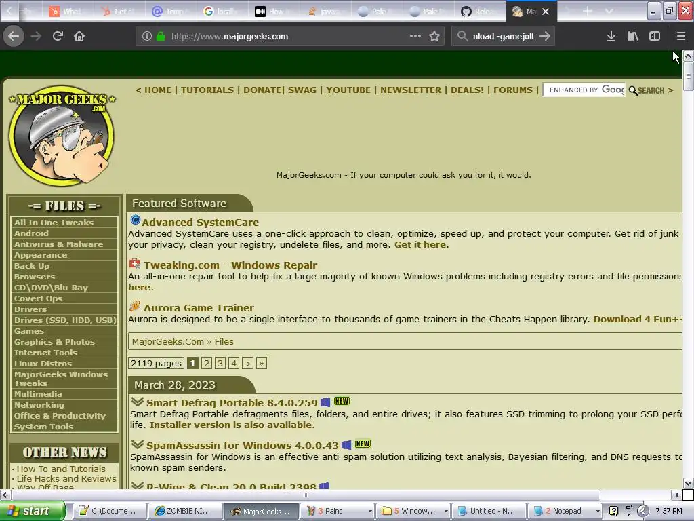Click the MajorGeeks logo image
694x521 pixels.
pyautogui.click(x=62, y=135)
